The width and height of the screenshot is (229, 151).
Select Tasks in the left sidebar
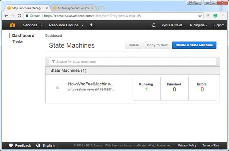18,42
